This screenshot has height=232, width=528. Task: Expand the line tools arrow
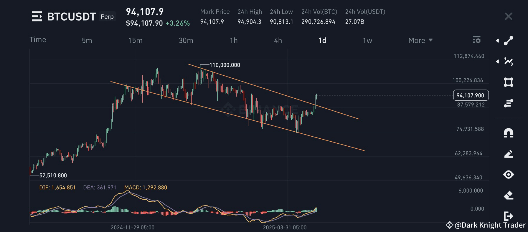497,41
